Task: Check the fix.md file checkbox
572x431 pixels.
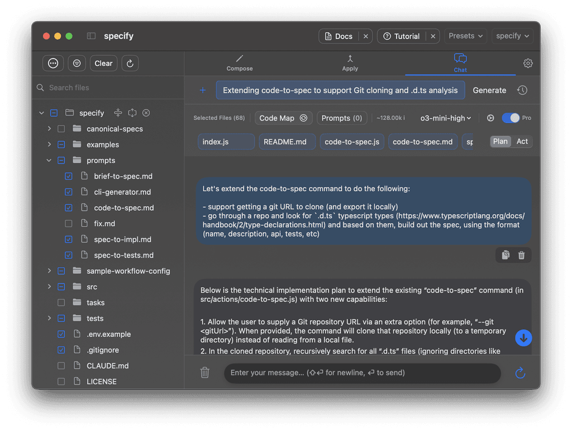Action: 68,223
